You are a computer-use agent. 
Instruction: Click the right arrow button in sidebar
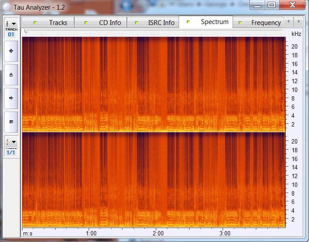click(11, 98)
